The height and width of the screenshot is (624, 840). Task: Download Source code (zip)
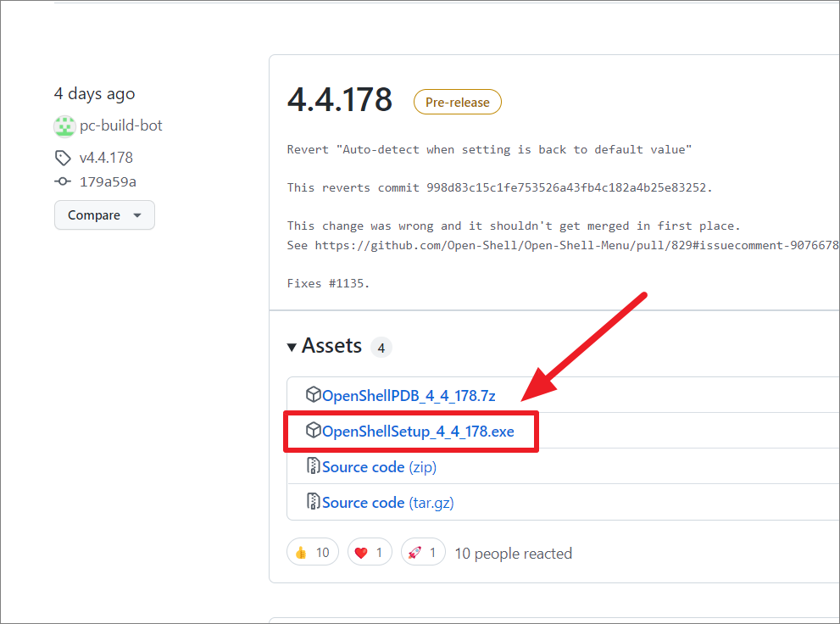(x=379, y=467)
